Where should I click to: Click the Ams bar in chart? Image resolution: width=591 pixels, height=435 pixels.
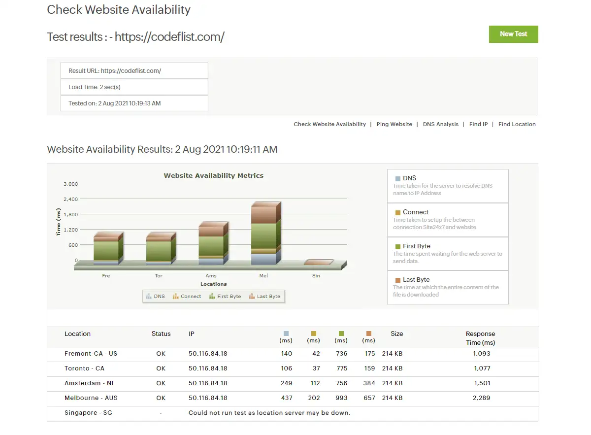click(x=213, y=243)
